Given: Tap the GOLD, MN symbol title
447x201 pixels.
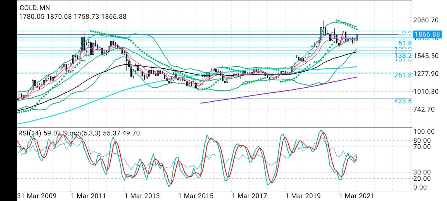Looking at the screenshot, I should tap(35, 8).
